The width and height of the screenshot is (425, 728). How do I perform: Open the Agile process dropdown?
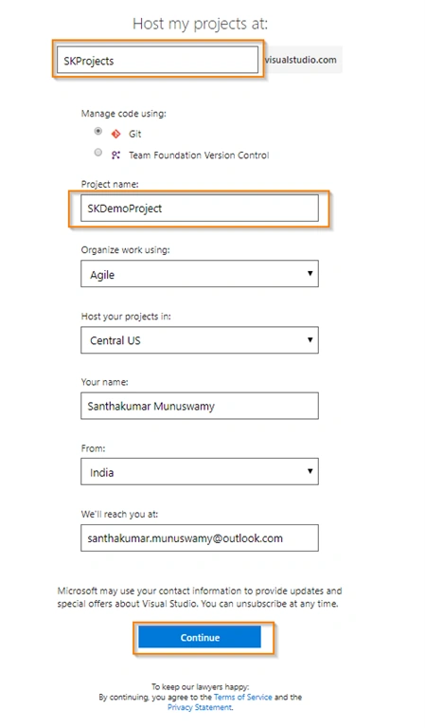tap(200, 274)
